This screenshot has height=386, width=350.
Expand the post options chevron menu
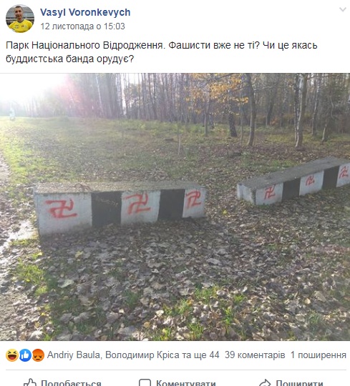click(343, 9)
